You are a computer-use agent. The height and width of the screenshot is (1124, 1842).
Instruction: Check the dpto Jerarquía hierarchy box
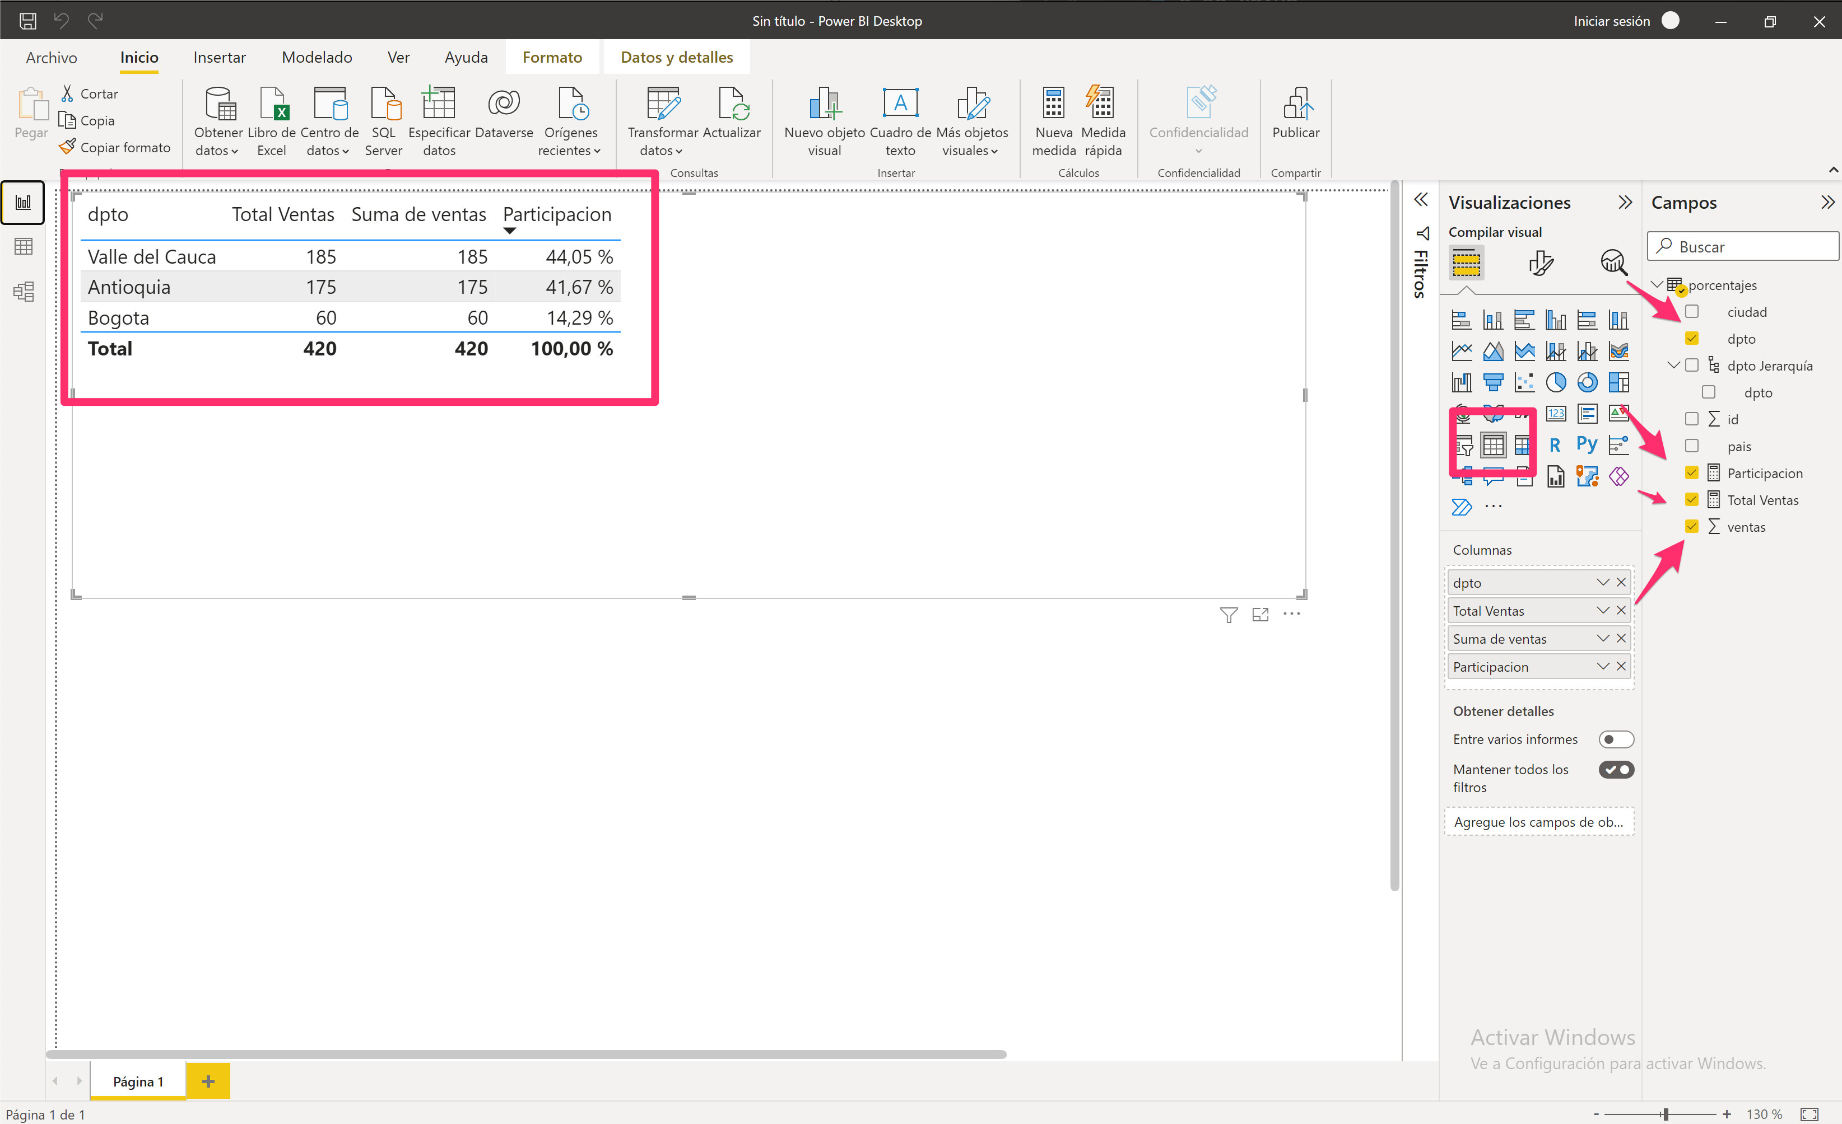pos(1692,365)
